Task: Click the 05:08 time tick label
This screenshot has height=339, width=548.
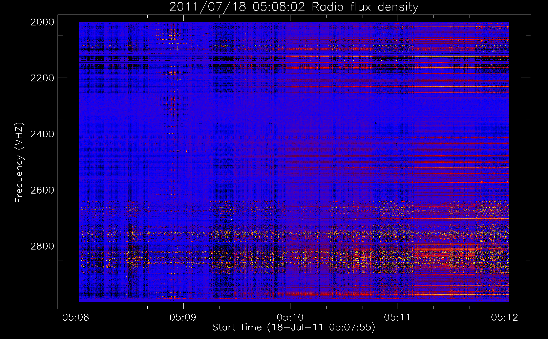Action: (76, 317)
